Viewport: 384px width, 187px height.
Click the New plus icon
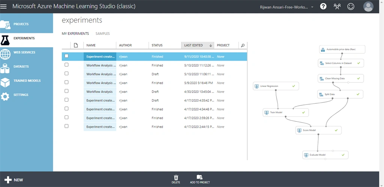8,180
